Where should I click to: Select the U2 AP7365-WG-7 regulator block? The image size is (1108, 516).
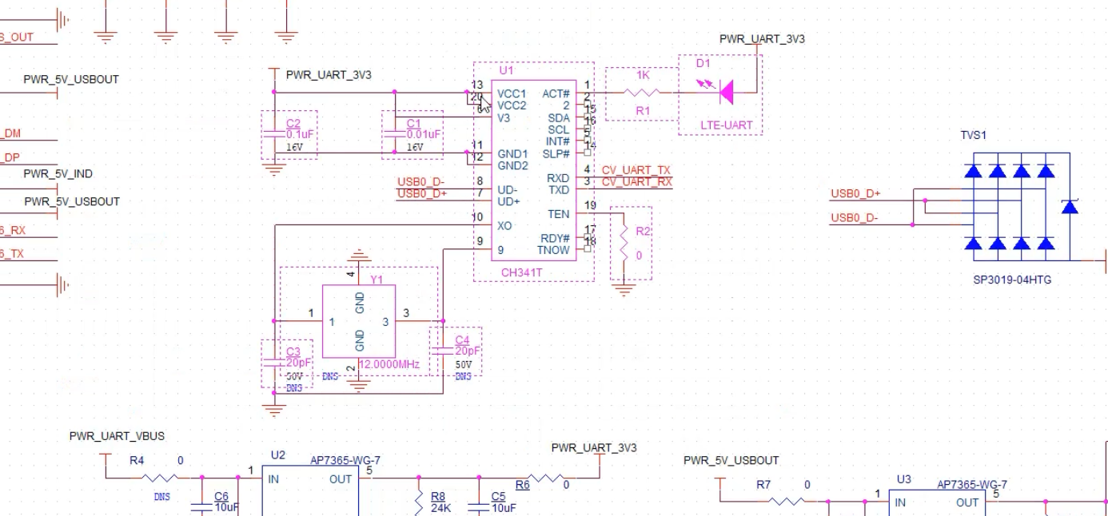[313, 491]
